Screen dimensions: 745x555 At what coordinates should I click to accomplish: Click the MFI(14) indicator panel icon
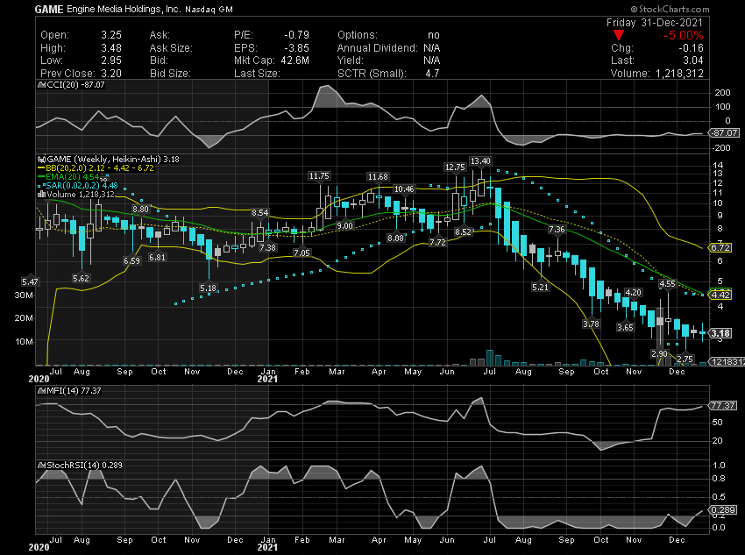tap(42, 391)
